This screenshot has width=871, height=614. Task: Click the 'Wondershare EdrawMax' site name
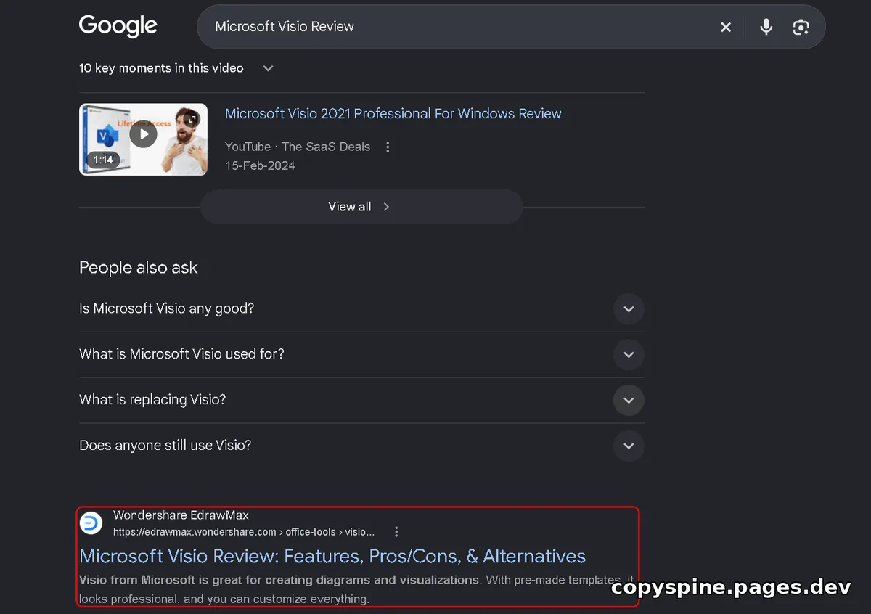[x=181, y=515]
